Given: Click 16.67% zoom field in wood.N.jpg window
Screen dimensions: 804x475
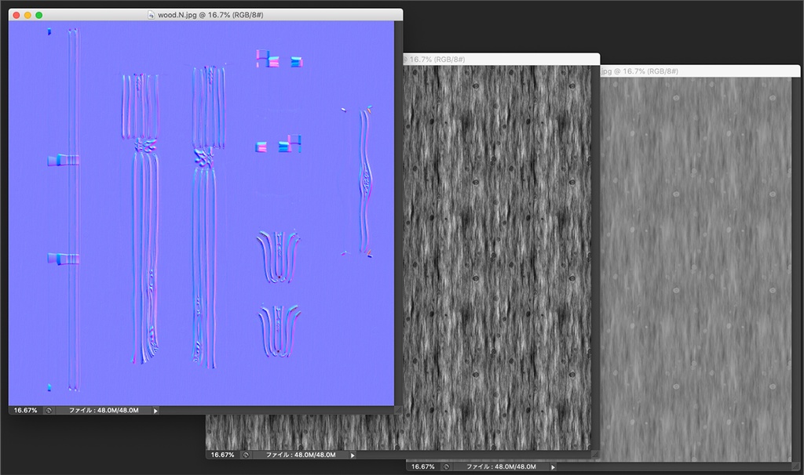Looking at the screenshot, I should pyautogui.click(x=26, y=411).
